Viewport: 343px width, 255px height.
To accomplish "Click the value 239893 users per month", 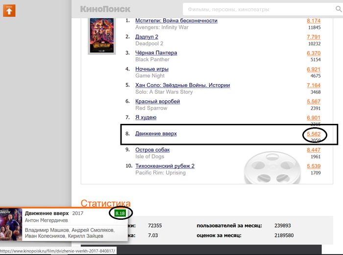I will click(283, 226).
